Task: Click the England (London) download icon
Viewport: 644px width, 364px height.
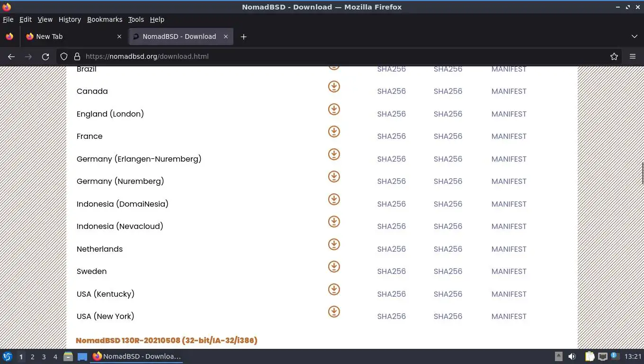Action: coord(334,109)
